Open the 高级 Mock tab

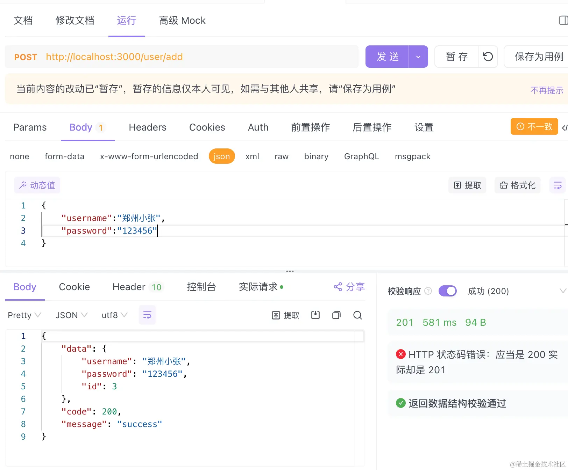(x=182, y=21)
